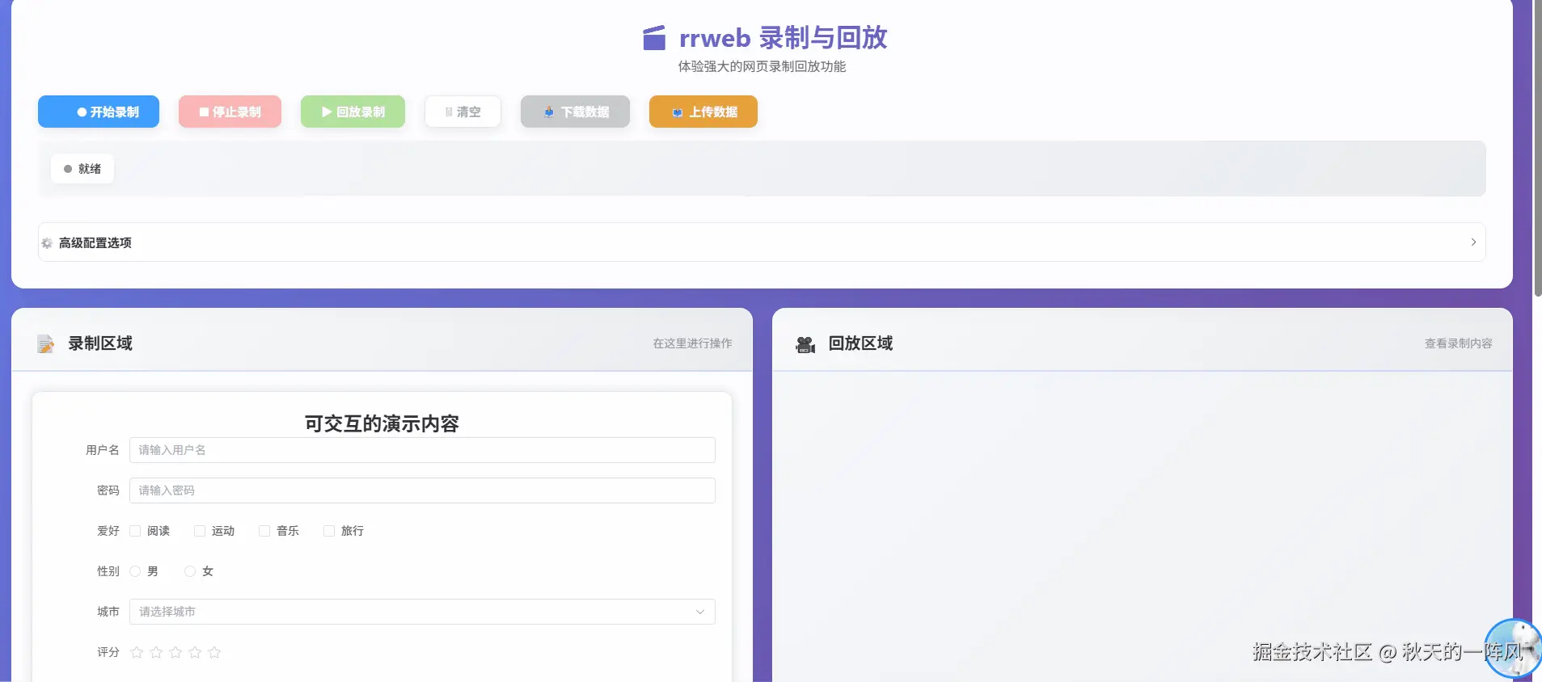Image resolution: width=1542 pixels, height=682 pixels.
Task: Click the 回放录制 replay button
Action: tap(353, 112)
